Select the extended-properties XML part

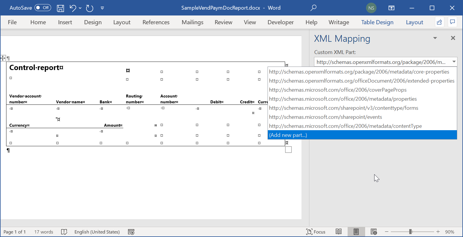pyautogui.click(x=362, y=81)
